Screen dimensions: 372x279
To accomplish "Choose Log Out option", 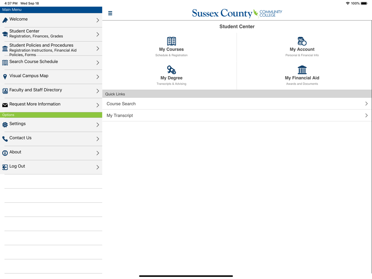I will tap(51, 167).
